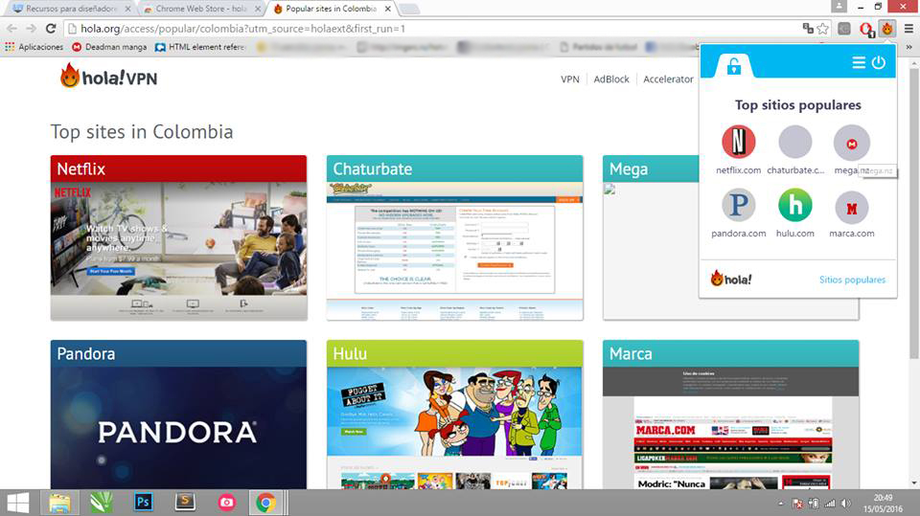Open the Hola popup hamburger menu
This screenshot has height=516, width=920.
pyautogui.click(x=859, y=62)
